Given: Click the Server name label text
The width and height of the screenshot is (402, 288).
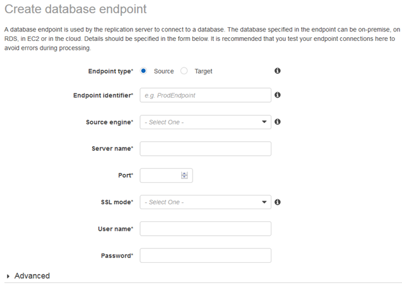Looking at the screenshot, I should point(112,149).
